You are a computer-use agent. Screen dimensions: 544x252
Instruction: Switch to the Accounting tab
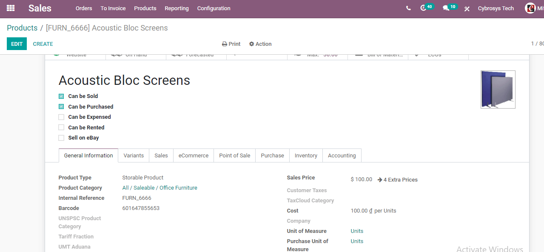[342, 156]
